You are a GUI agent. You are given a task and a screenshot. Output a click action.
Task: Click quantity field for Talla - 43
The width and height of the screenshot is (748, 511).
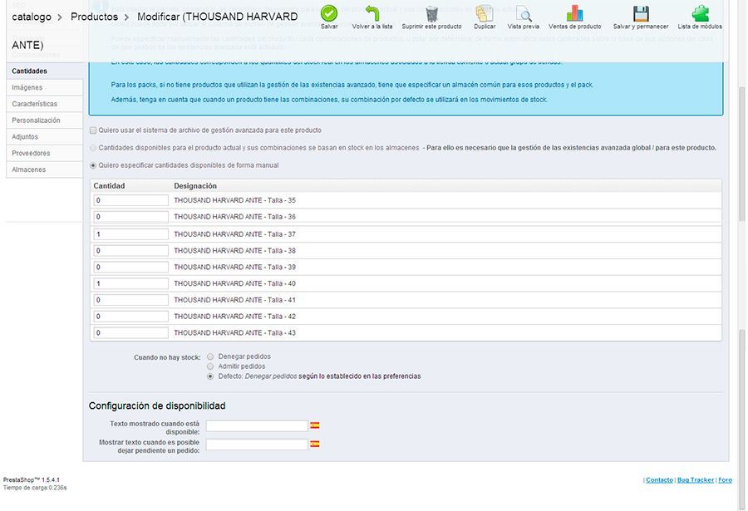(130, 333)
